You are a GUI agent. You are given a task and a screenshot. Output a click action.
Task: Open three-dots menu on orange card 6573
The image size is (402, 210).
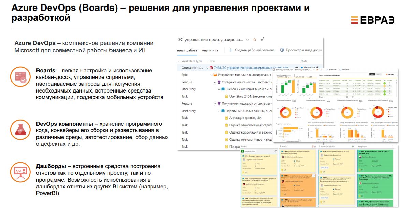[x=314, y=175]
